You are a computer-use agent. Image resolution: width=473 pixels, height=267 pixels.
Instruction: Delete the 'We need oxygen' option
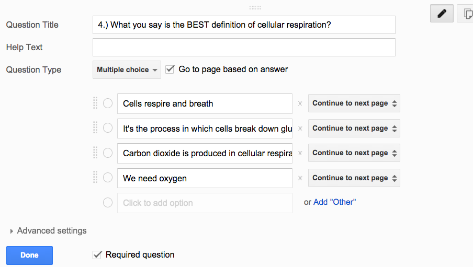(300, 178)
